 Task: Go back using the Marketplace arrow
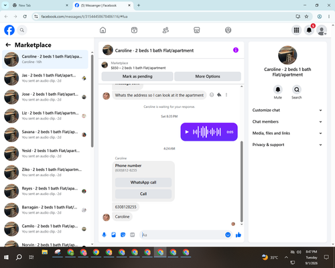coord(8,45)
